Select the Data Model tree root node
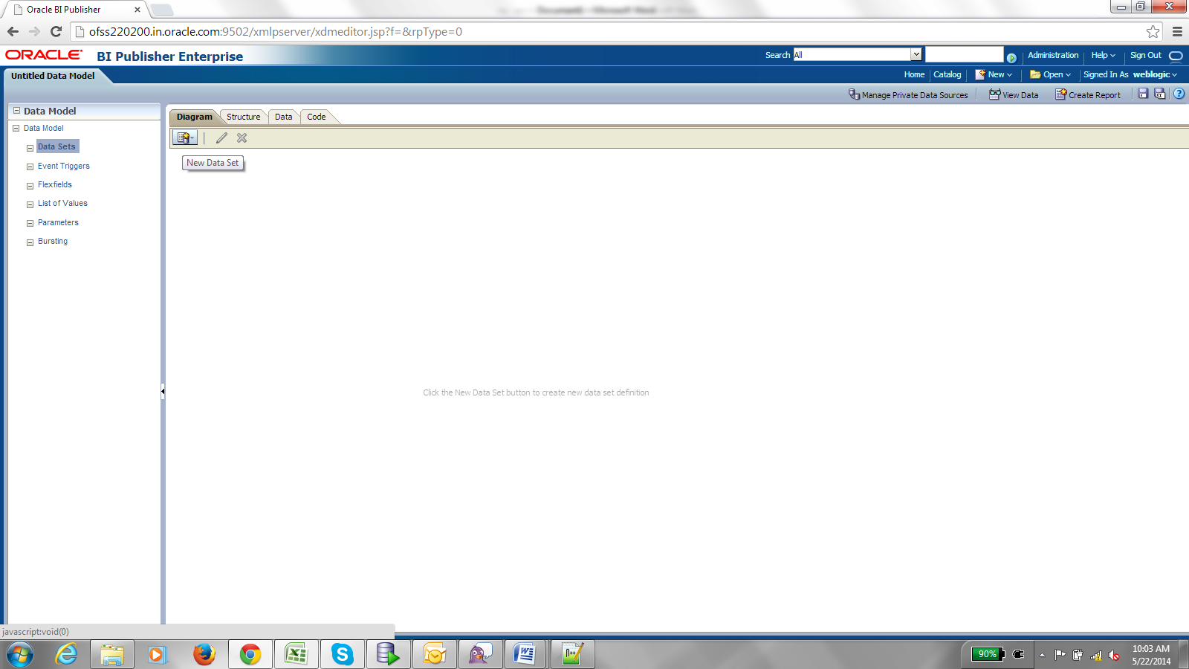The image size is (1189, 669). coord(43,128)
